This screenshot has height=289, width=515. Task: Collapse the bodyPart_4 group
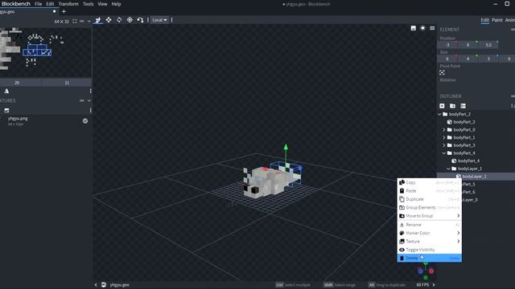444,153
